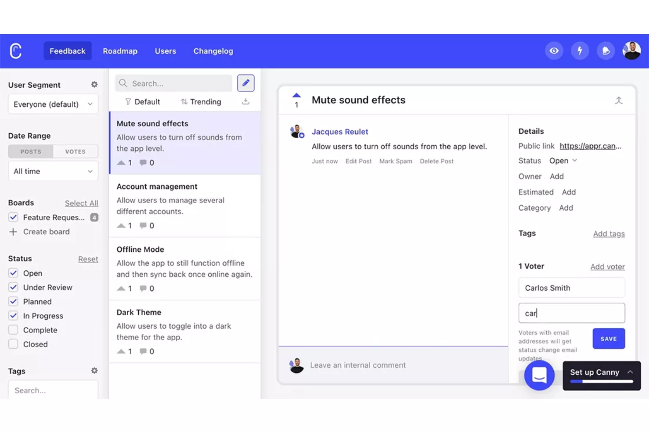Change the post status from Open

click(563, 161)
